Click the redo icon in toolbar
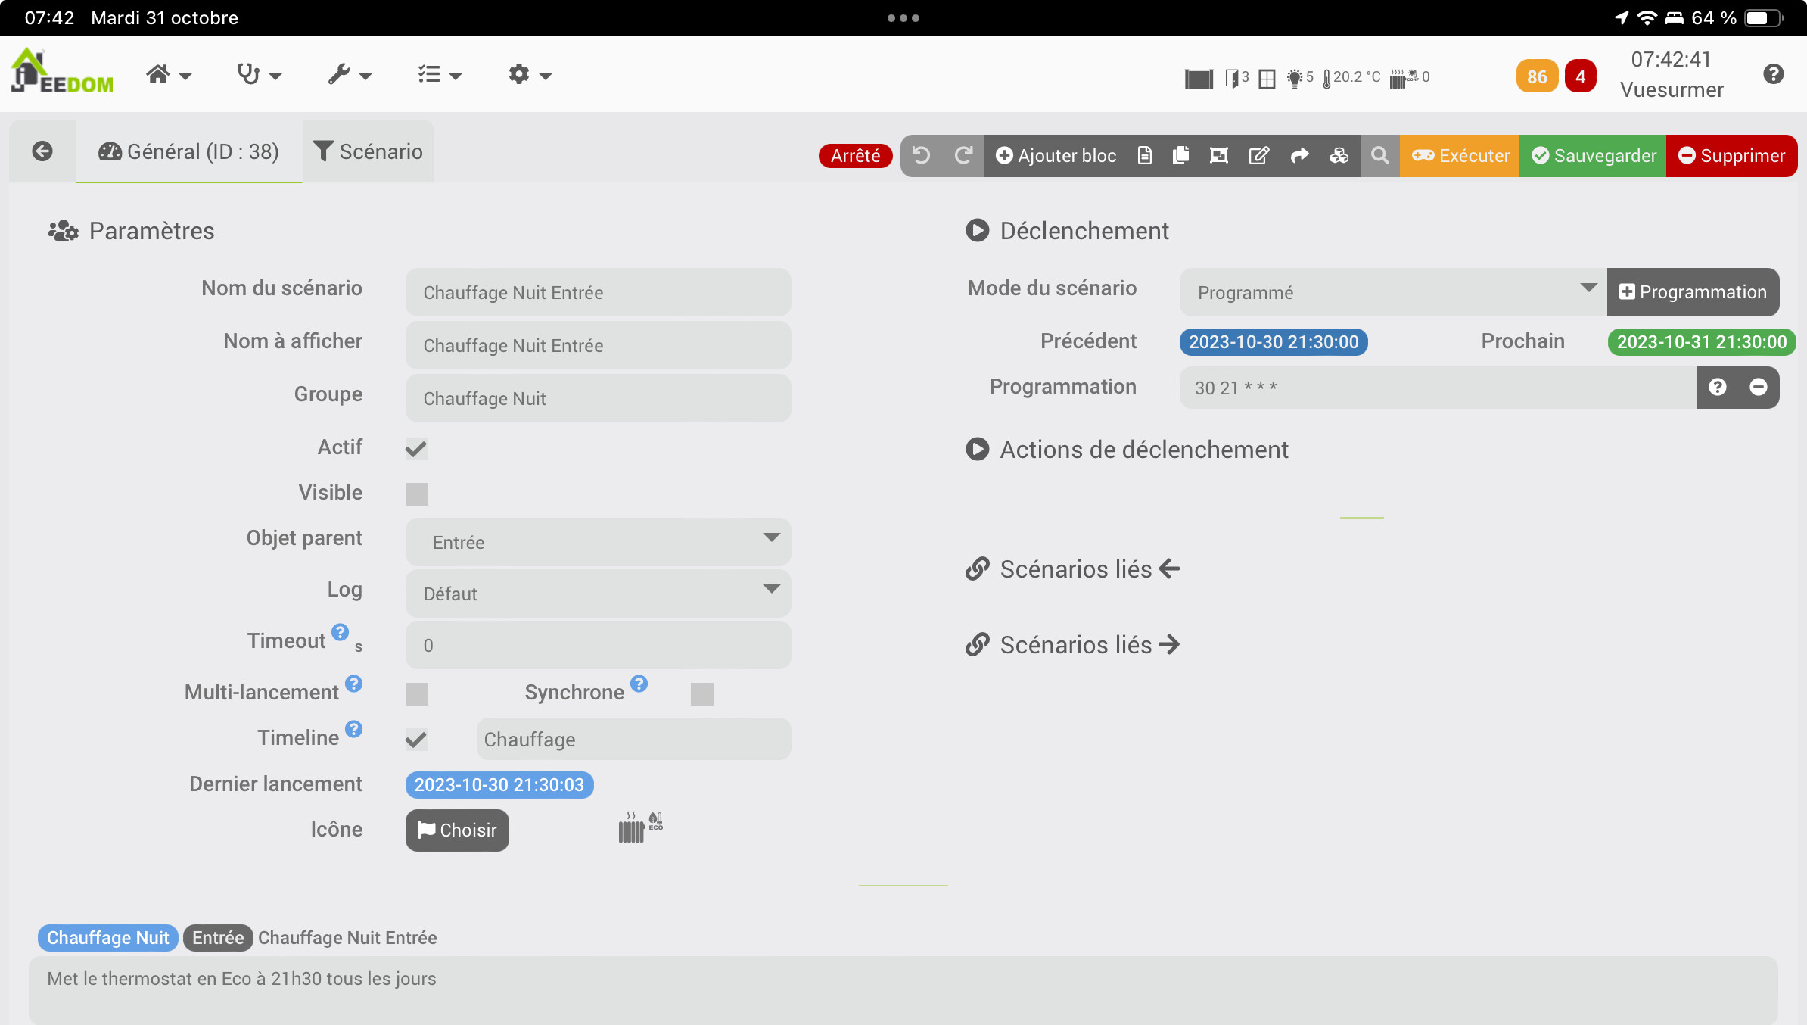This screenshot has height=1025, width=1807. [x=963, y=155]
